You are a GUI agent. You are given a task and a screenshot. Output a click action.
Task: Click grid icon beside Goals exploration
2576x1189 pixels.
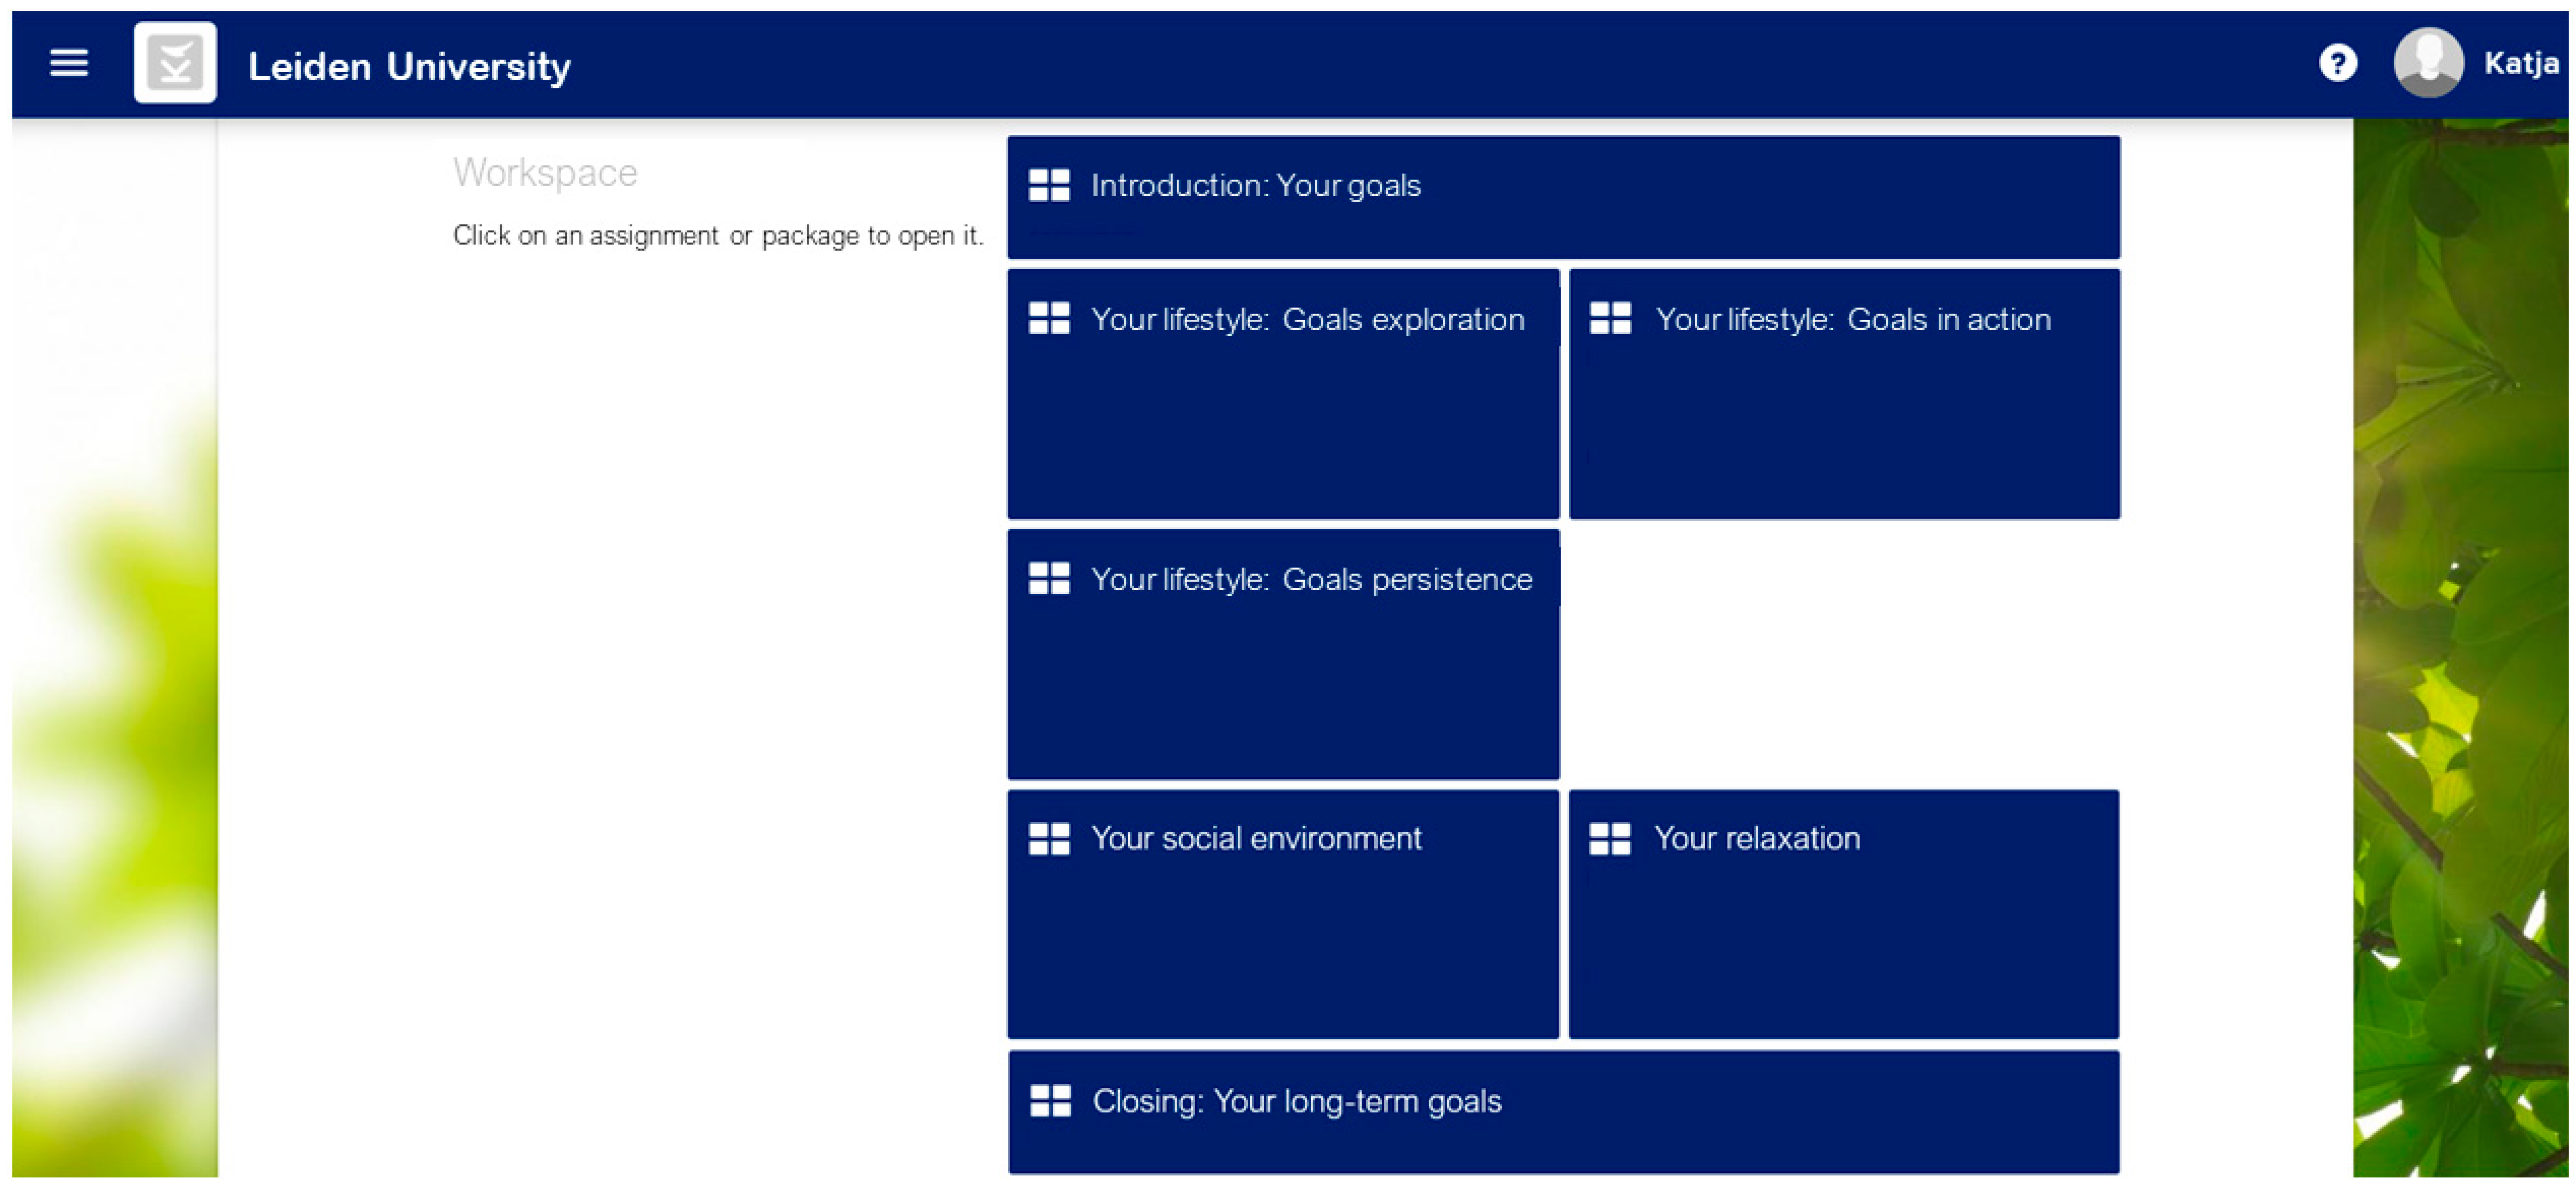pyautogui.click(x=1049, y=319)
